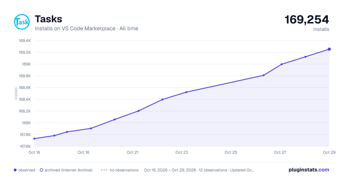Image resolution: width=343 pixels, height=180 pixels.
Task: Click the pluginstats.com link
Action: (309, 170)
